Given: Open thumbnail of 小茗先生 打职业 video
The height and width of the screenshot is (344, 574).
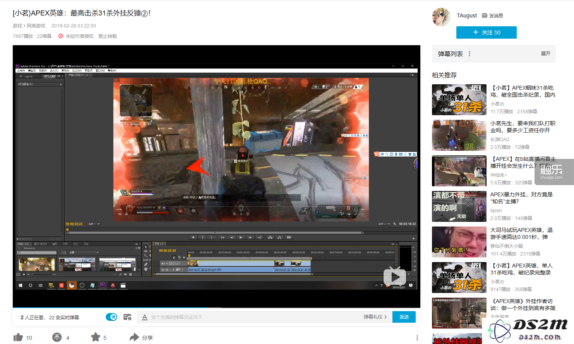Looking at the screenshot, I should (x=459, y=135).
